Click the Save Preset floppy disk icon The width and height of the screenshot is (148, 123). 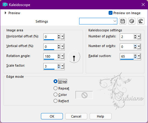123,21
